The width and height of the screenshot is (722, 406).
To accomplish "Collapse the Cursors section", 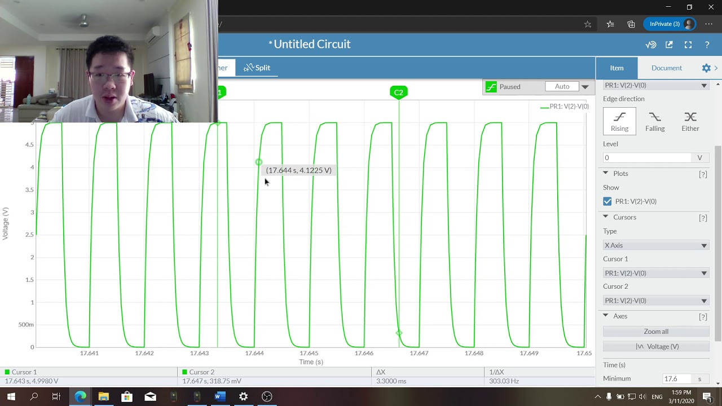I will pos(606,217).
